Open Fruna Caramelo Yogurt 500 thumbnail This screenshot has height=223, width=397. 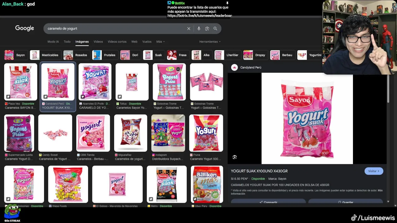click(206, 133)
